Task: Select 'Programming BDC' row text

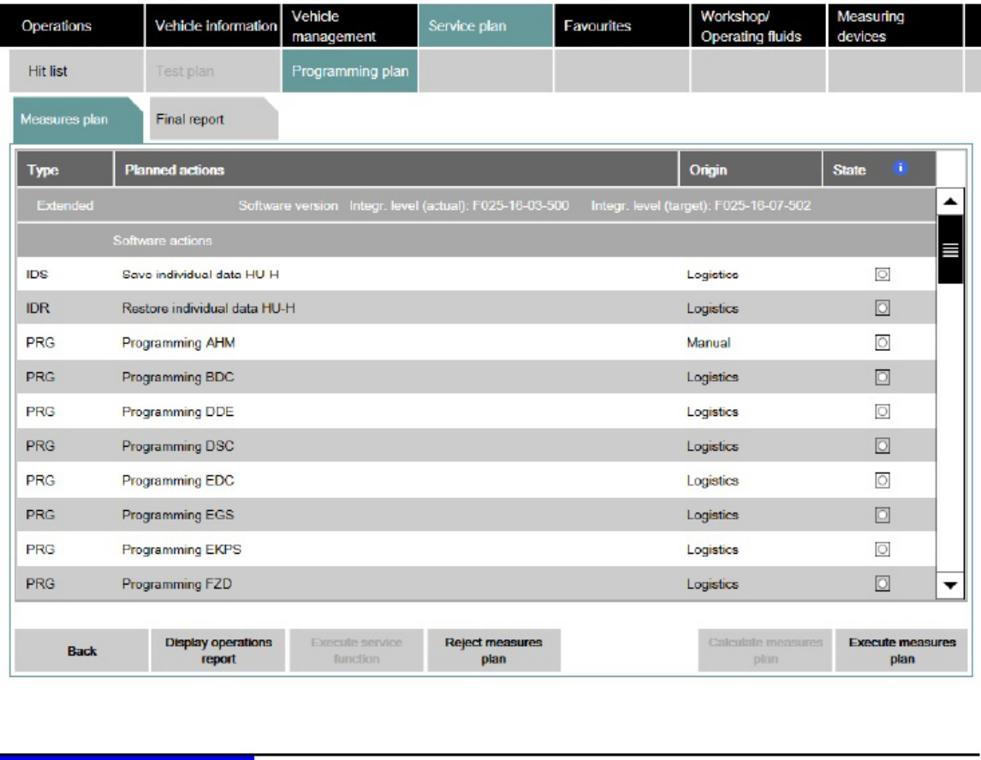Action: 178,377
